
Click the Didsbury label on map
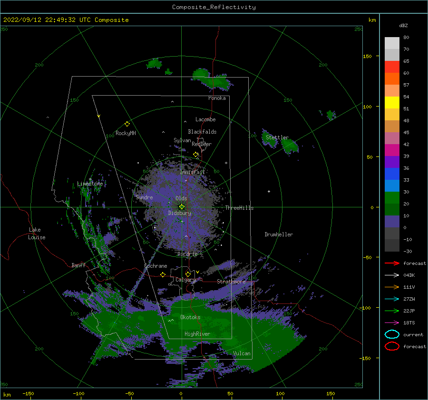pyautogui.click(x=179, y=213)
